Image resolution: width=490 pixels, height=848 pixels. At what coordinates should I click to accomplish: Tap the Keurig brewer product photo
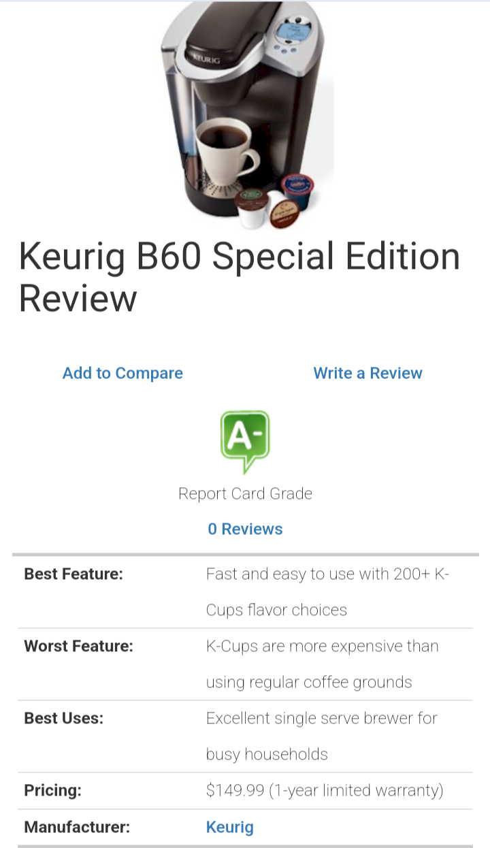pyautogui.click(x=245, y=116)
